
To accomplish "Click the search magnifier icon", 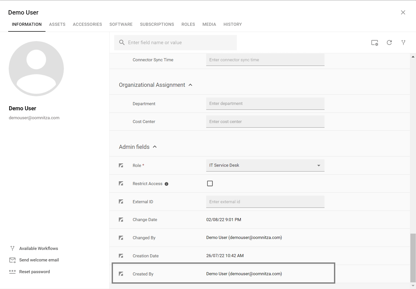I will (122, 42).
